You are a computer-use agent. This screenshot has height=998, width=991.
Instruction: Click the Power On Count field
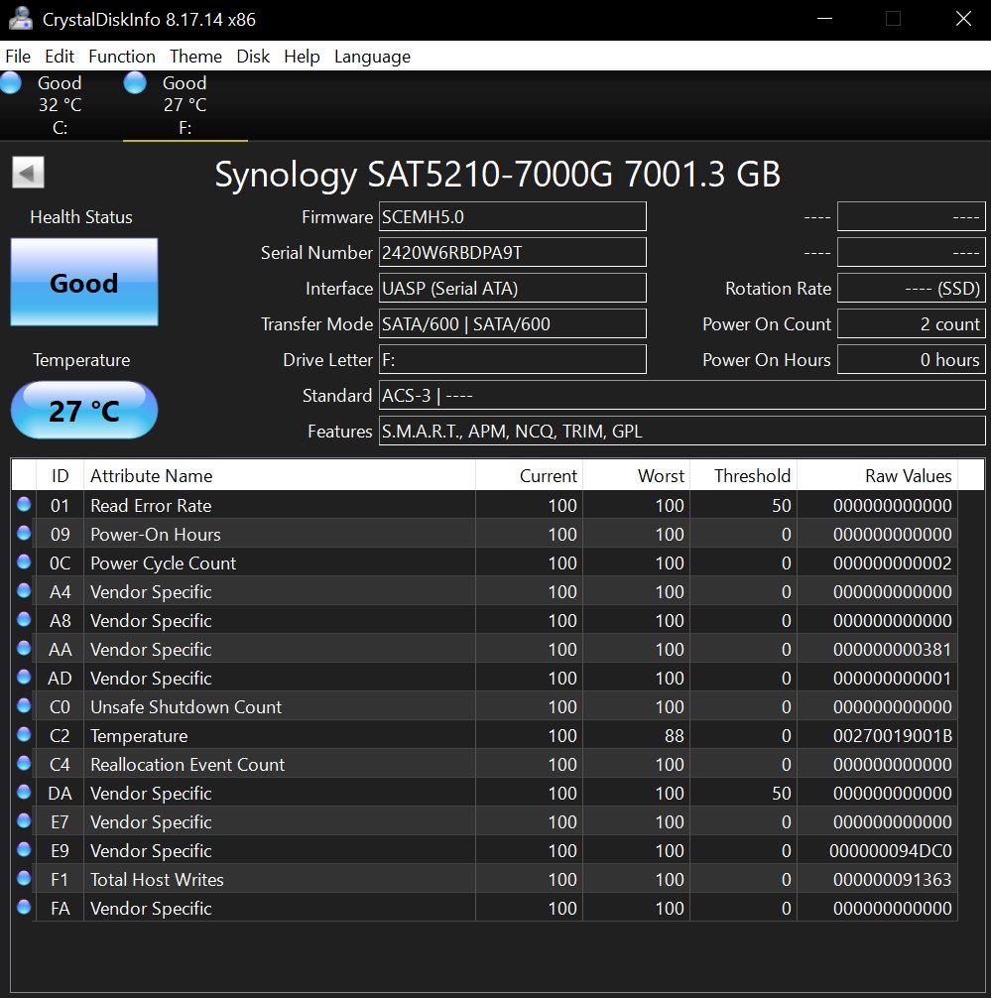click(912, 323)
